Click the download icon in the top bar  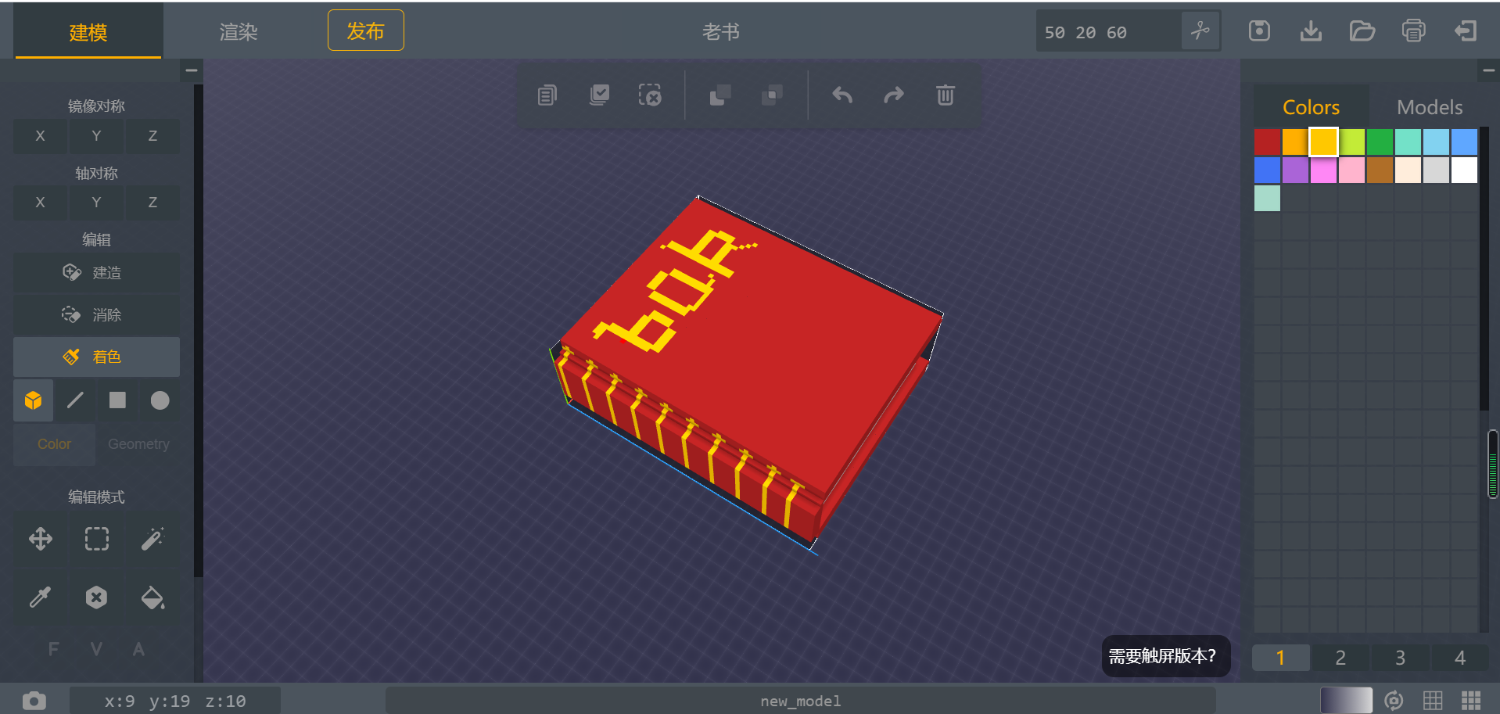(1311, 31)
